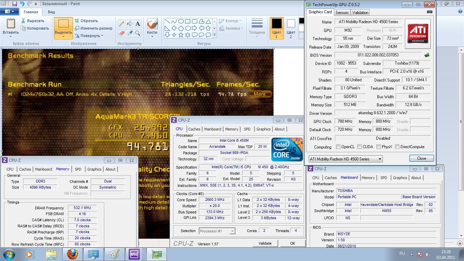Click the Вырезать (cut) scissors button
This screenshot has width=464, height=261.
[x=33, y=21]
